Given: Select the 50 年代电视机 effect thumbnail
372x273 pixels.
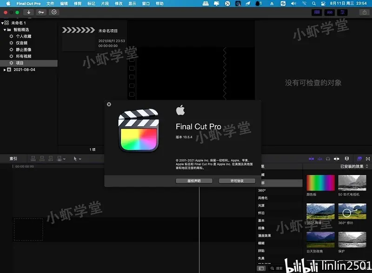Looking at the screenshot, I should [352, 183].
